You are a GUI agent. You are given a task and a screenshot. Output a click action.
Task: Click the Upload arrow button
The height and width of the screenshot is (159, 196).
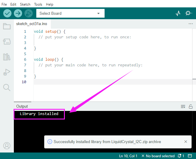pos(18,13)
